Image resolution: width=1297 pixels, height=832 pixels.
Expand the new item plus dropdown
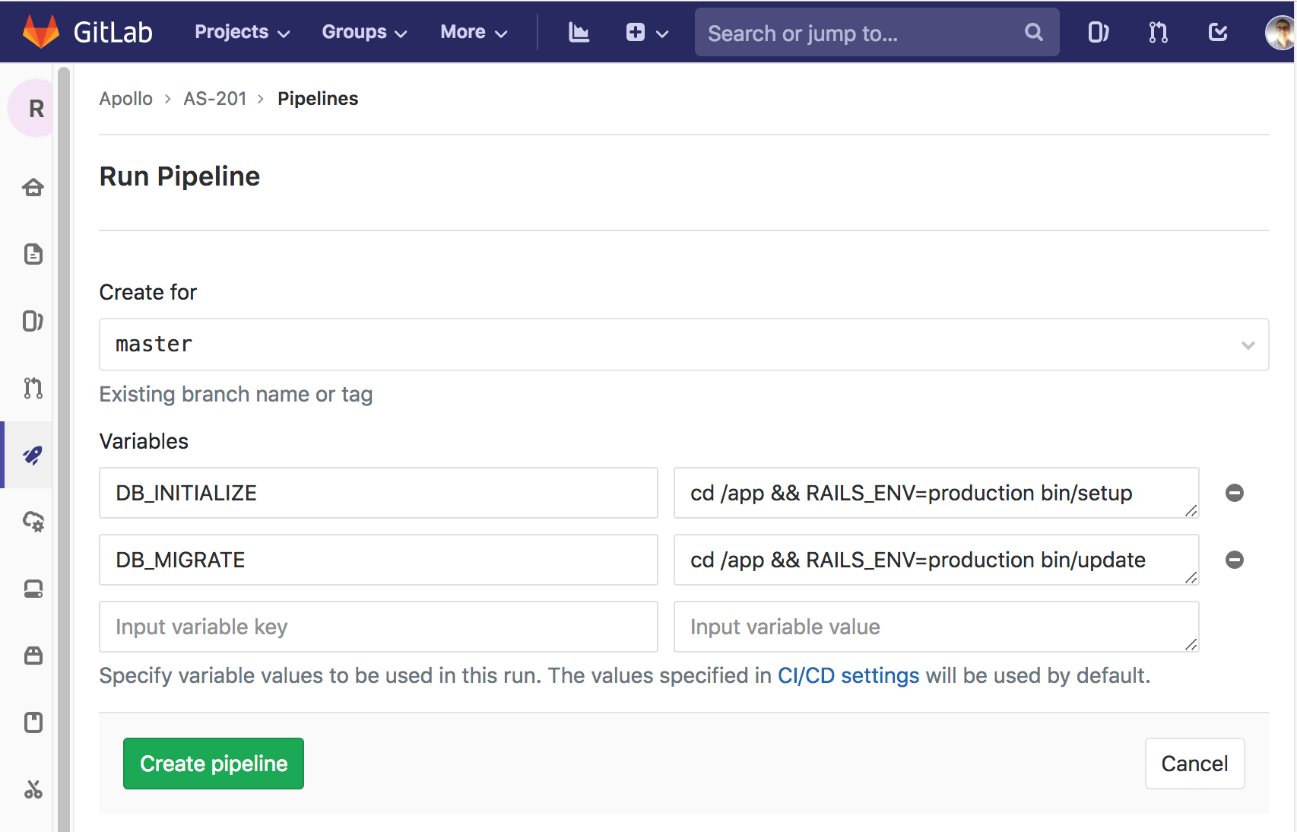[646, 32]
